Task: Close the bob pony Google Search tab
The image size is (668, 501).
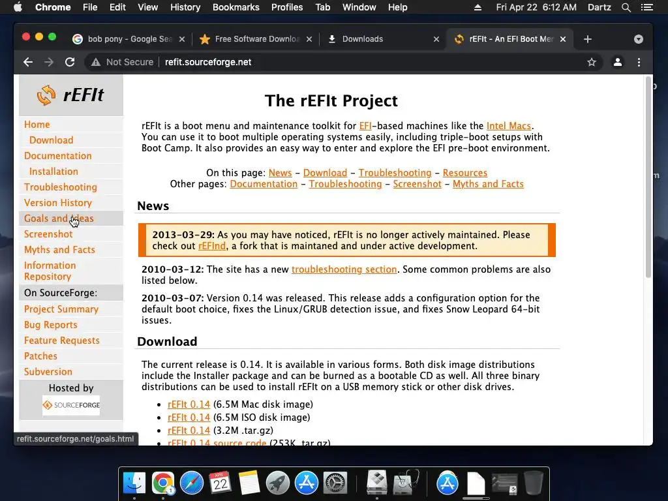Action: click(x=182, y=39)
